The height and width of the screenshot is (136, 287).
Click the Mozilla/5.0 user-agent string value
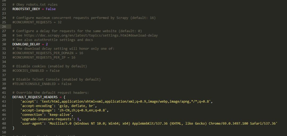pos(163,124)
